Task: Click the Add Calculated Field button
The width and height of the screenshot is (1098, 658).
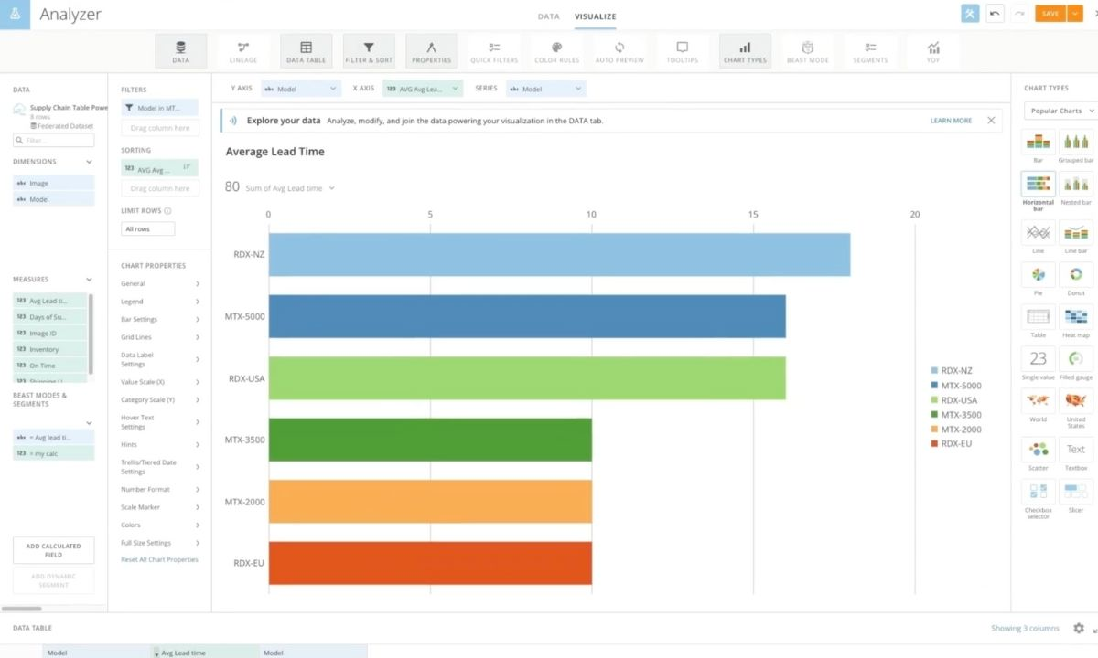Action: click(x=54, y=550)
